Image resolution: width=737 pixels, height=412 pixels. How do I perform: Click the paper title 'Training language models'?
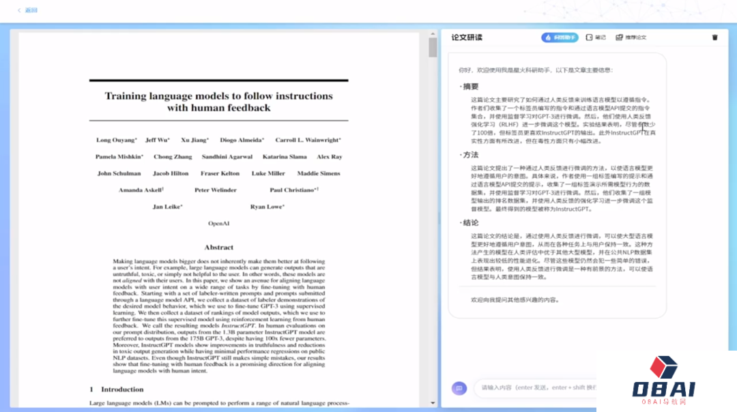(x=218, y=102)
